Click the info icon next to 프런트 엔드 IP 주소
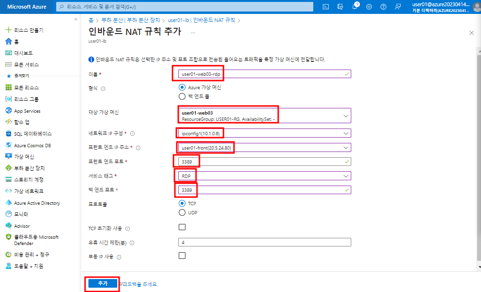Image resolution: width=481 pixels, height=292 pixels. (138, 148)
